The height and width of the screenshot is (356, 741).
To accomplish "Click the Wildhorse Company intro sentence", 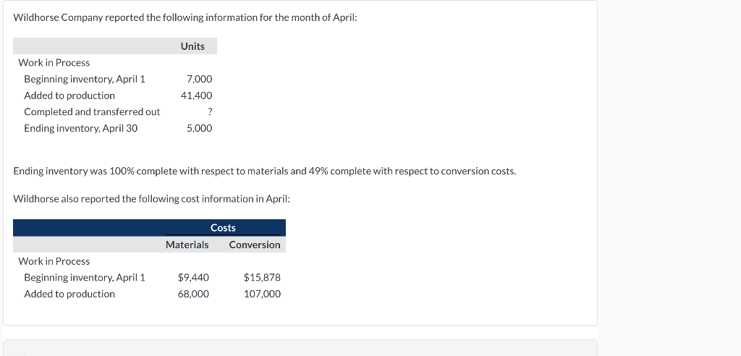I will (185, 17).
